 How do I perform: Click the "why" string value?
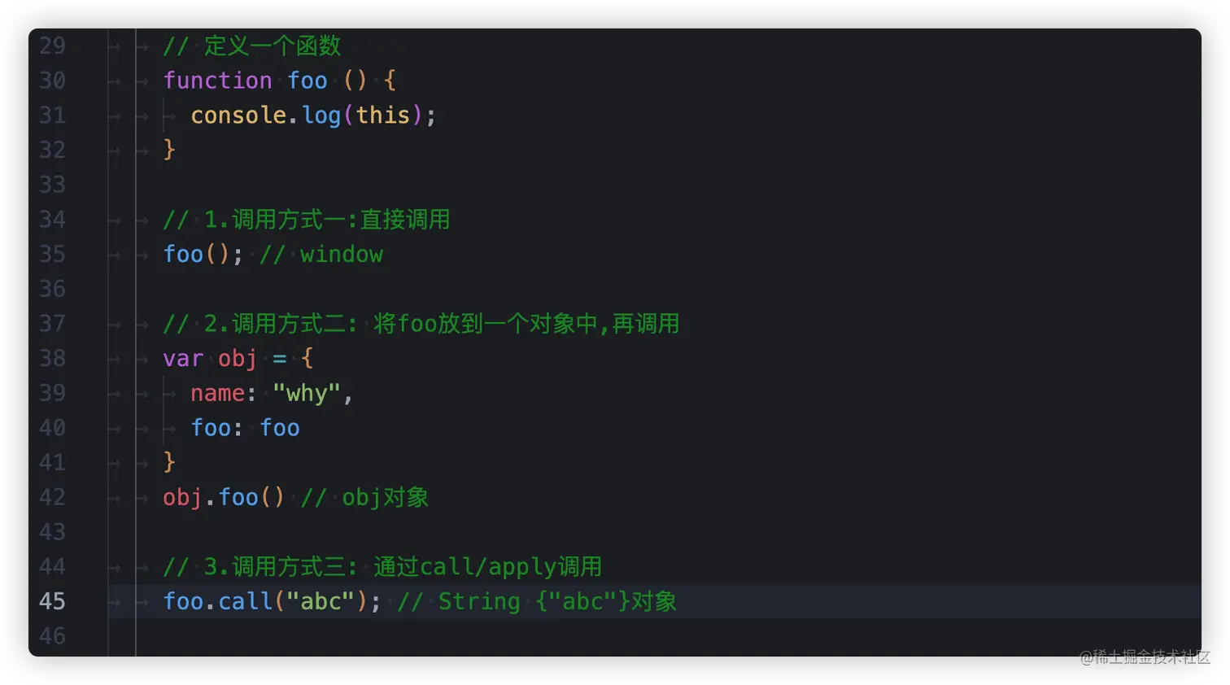click(x=307, y=394)
